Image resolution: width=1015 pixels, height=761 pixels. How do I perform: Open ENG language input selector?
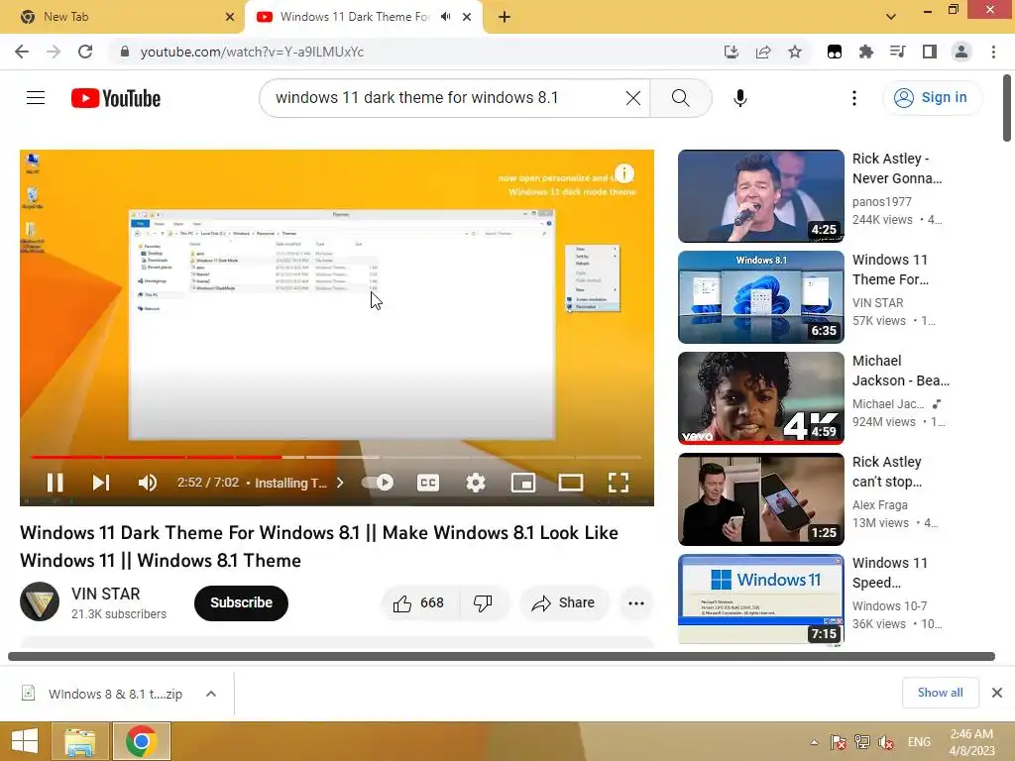[x=919, y=742]
